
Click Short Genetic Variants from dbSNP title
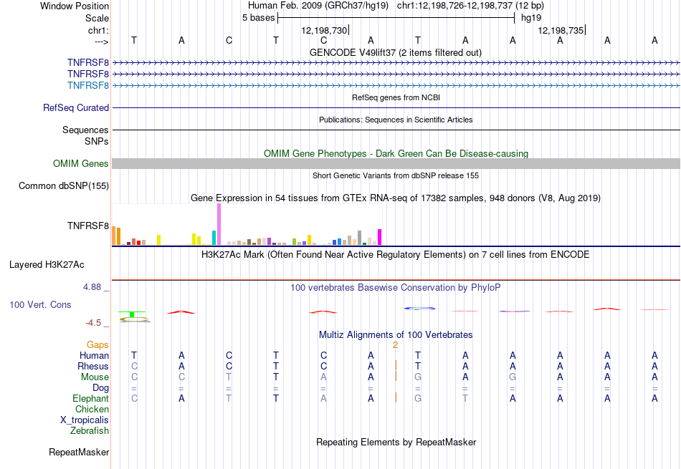(396, 175)
